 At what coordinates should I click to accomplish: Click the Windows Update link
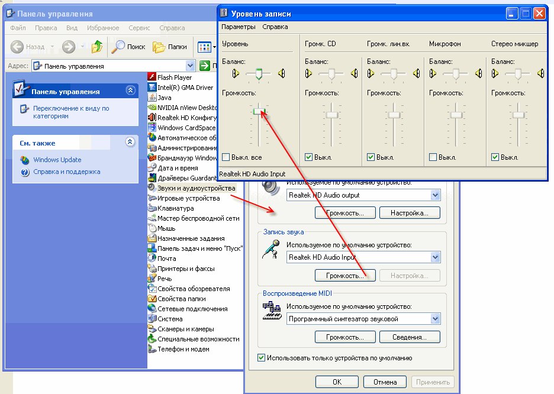[x=57, y=160]
